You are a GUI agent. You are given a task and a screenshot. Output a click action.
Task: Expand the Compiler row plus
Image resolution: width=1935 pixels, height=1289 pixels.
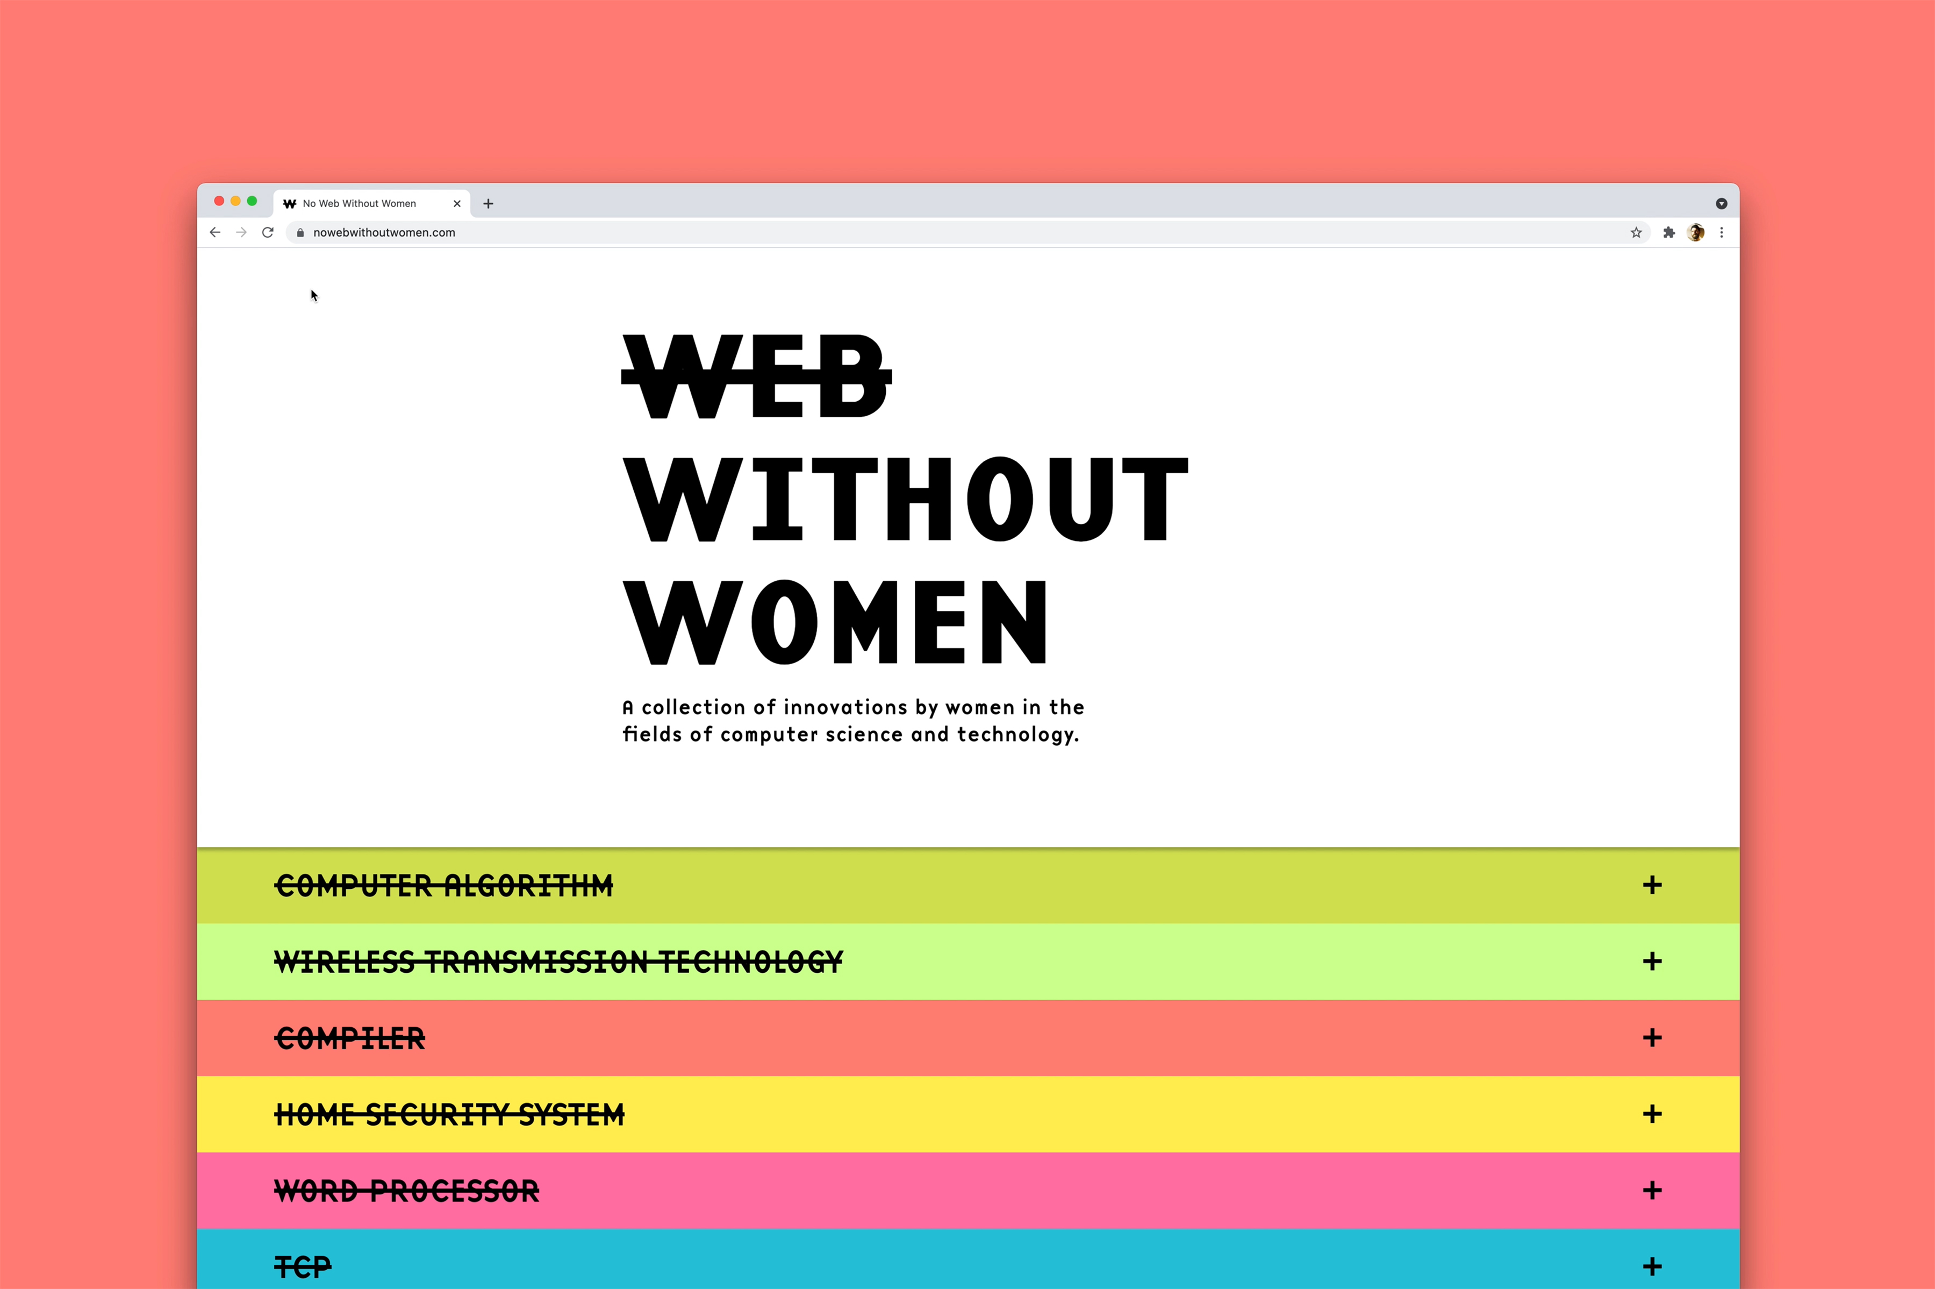[x=1652, y=1038]
